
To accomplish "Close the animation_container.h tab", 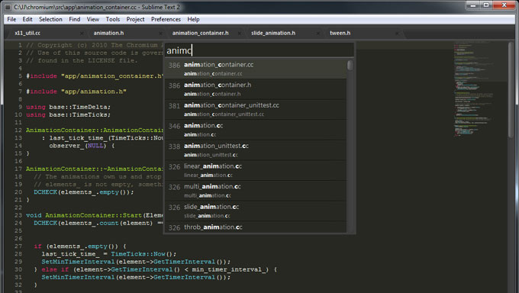I will pos(240,34).
